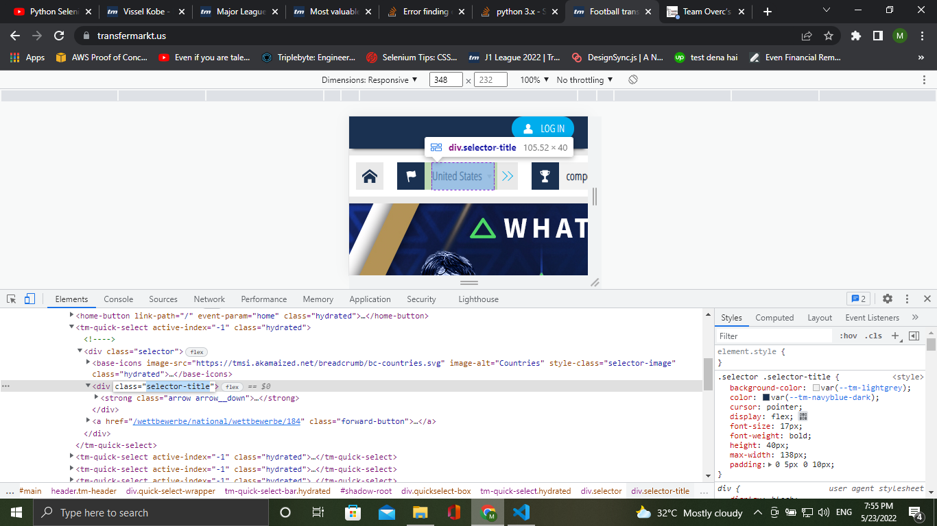The image size is (937, 526).
Task: Click the LOG IN button
Action: pos(543,128)
